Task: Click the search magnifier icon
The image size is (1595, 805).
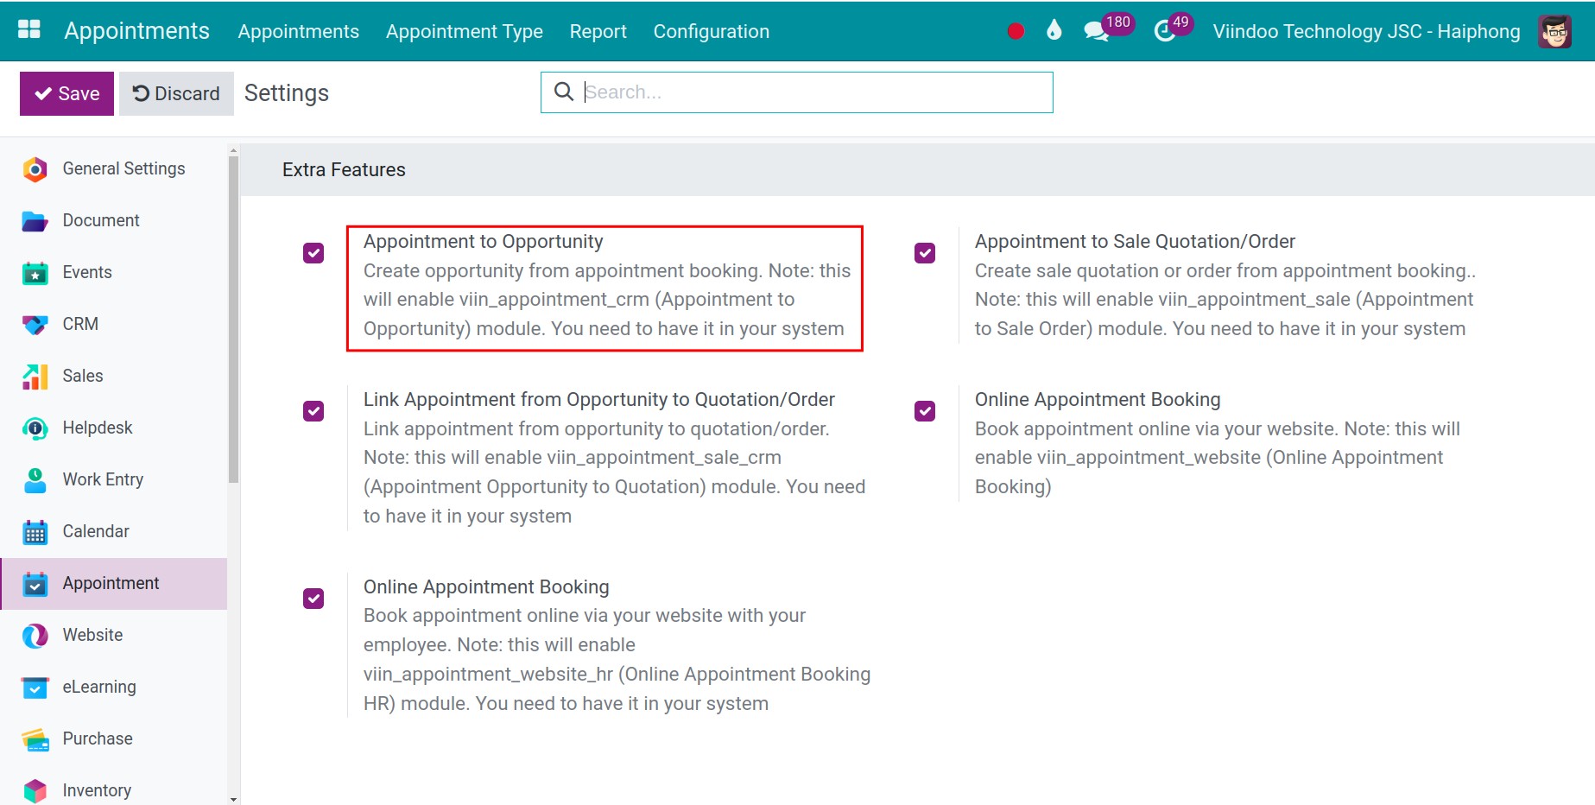Action: tap(564, 92)
